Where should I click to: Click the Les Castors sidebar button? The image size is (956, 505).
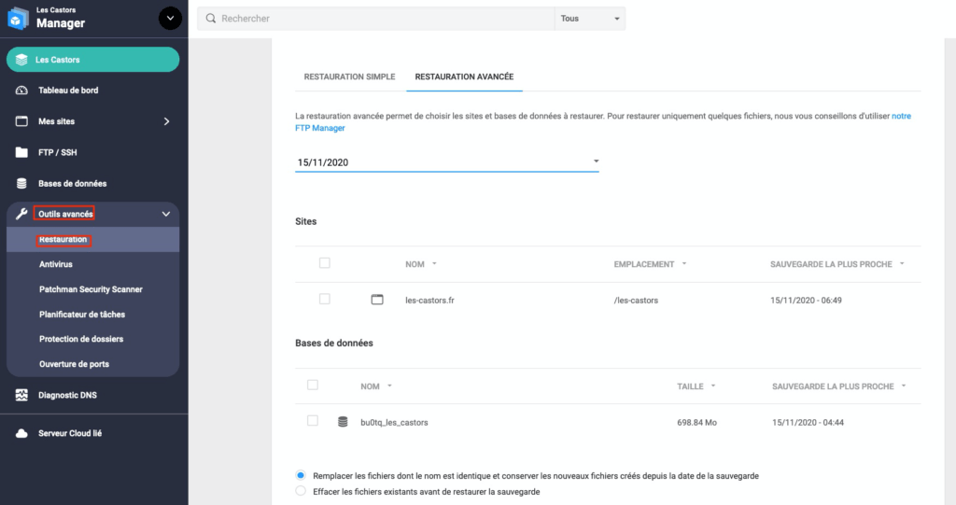click(x=92, y=60)
